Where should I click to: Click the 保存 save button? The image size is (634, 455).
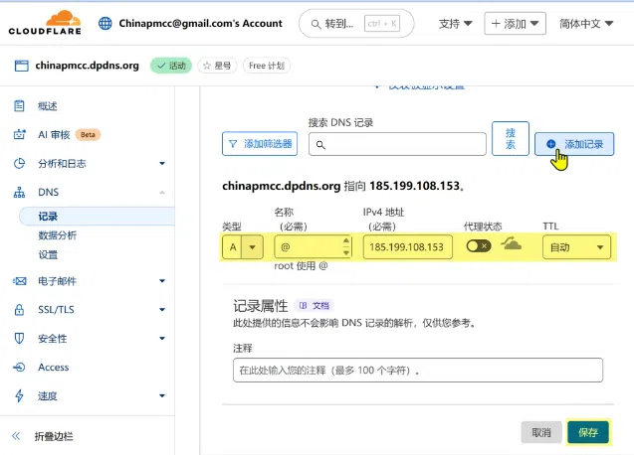[588, 432]
